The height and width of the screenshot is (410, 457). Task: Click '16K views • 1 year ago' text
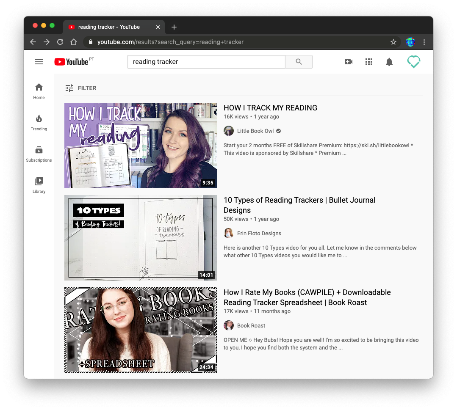(251, 116)
